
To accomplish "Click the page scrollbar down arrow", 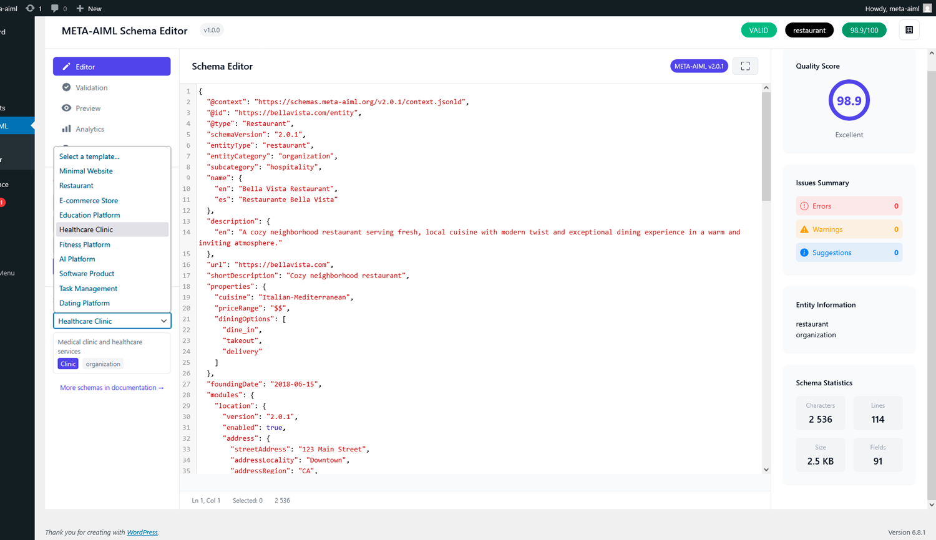I will click(932, 505).
